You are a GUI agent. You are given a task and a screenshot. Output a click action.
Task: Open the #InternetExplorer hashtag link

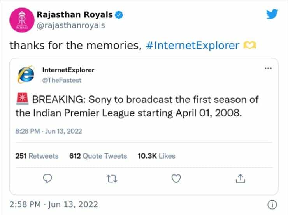192,45
